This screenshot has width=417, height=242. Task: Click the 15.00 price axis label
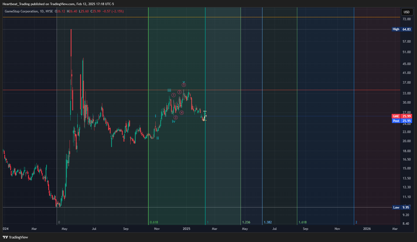[406, 168]
